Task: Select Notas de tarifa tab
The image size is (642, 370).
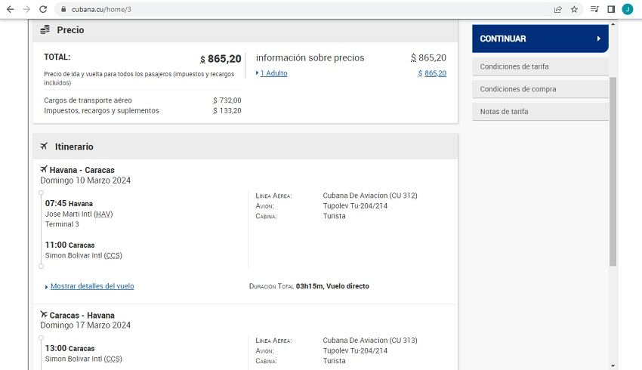Action: tap(540, 112)
